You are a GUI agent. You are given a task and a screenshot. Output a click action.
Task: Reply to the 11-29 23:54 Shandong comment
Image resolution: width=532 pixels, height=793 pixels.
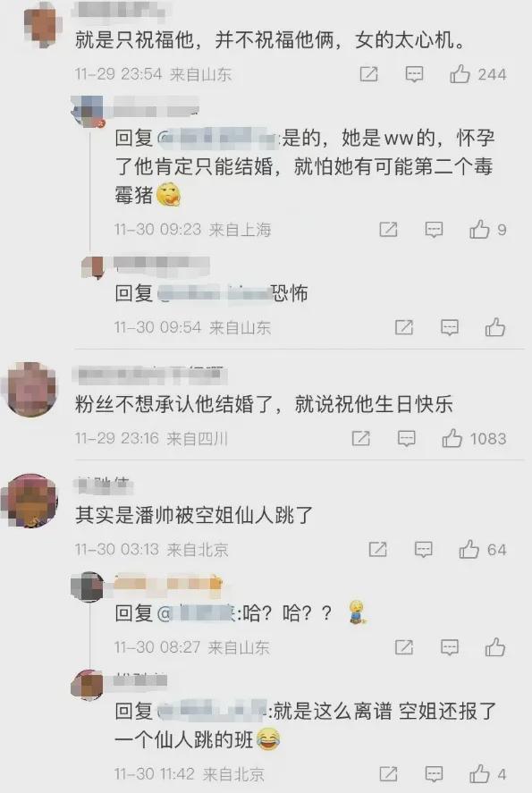[x=414, y=75]
